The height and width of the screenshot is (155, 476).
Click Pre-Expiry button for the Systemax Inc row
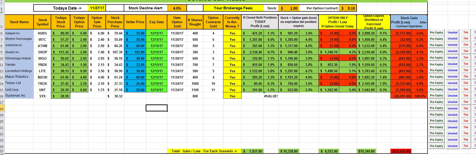pos(436,96)
